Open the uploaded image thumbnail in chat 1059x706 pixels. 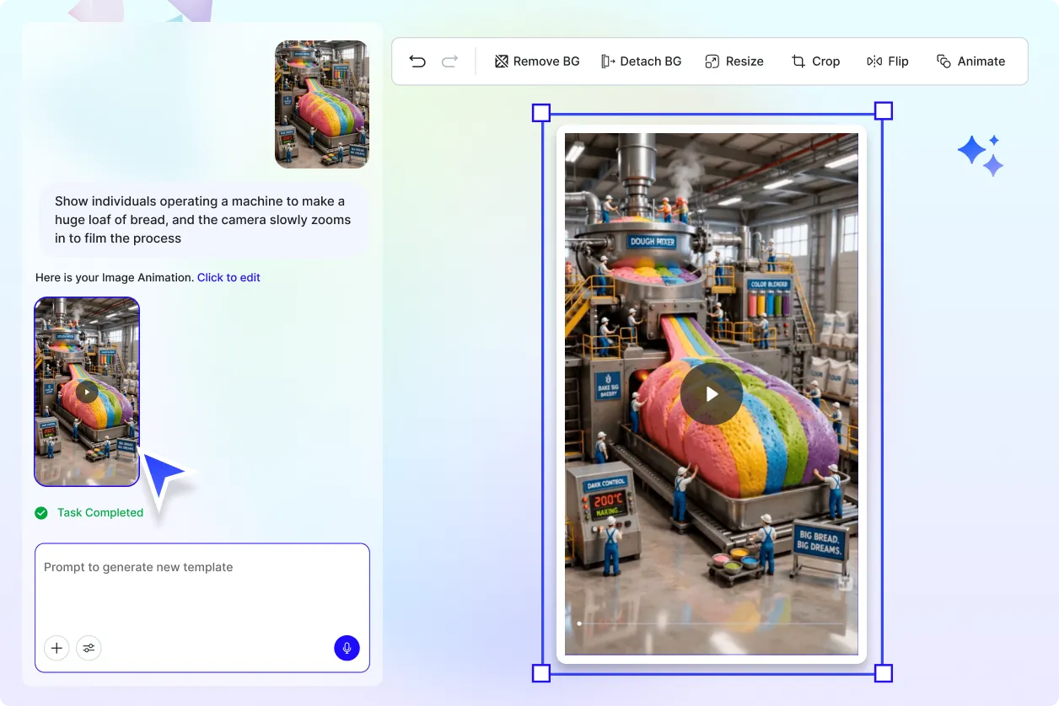(322, 104)
